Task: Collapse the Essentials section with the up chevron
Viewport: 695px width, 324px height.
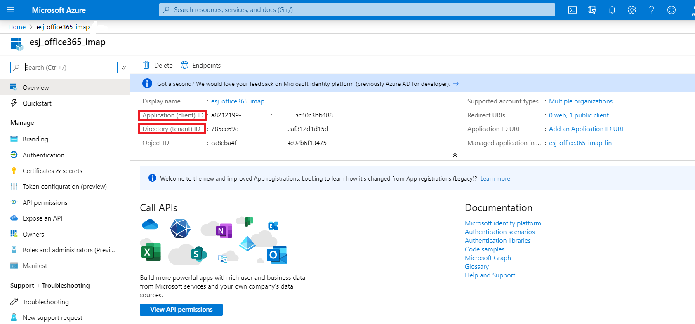Action: tap(455, 155)
